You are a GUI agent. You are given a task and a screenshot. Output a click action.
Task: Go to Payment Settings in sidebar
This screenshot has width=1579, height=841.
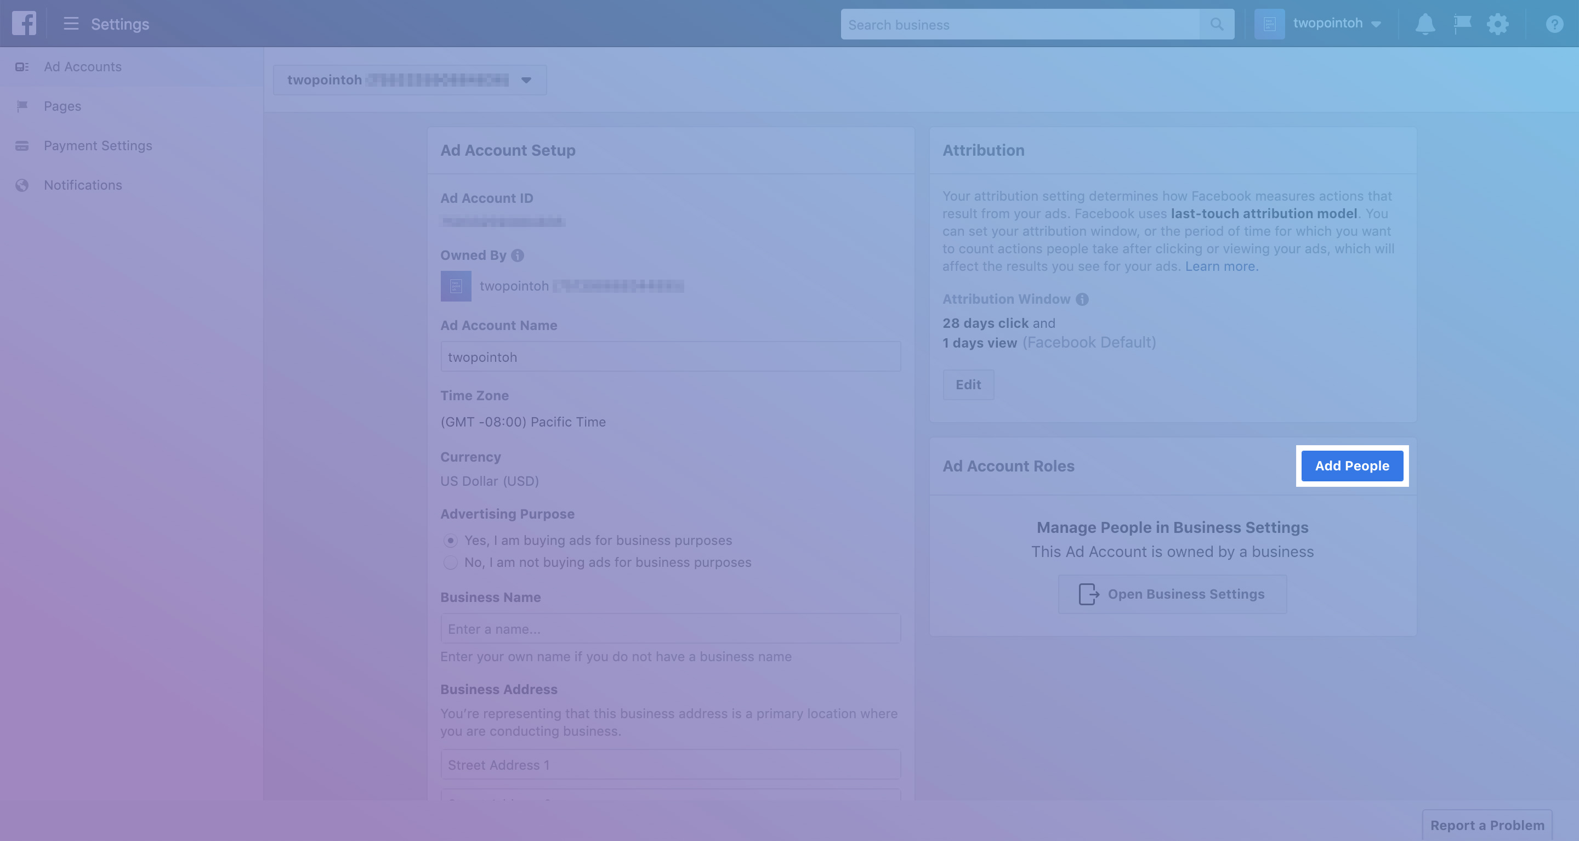coord(98,146)
